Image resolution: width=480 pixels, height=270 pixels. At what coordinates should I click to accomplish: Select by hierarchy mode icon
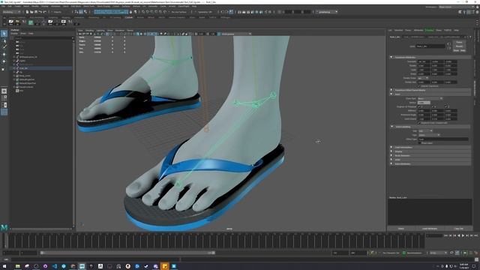click(x=76, y=12)
